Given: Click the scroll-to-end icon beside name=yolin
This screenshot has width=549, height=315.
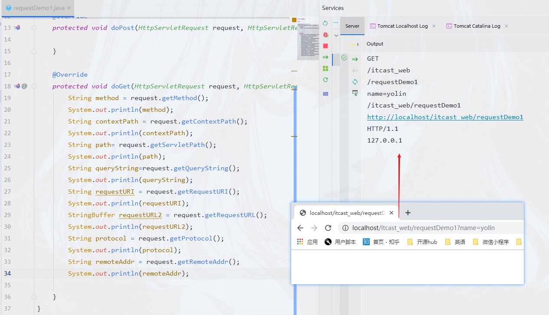Looking at the screenshot, I should [x=355, y=93].
